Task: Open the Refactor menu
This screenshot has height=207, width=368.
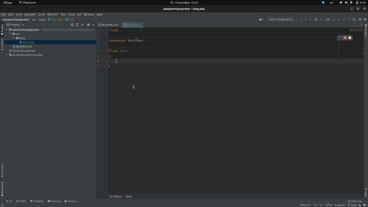Action: click(x=53, y=14)
